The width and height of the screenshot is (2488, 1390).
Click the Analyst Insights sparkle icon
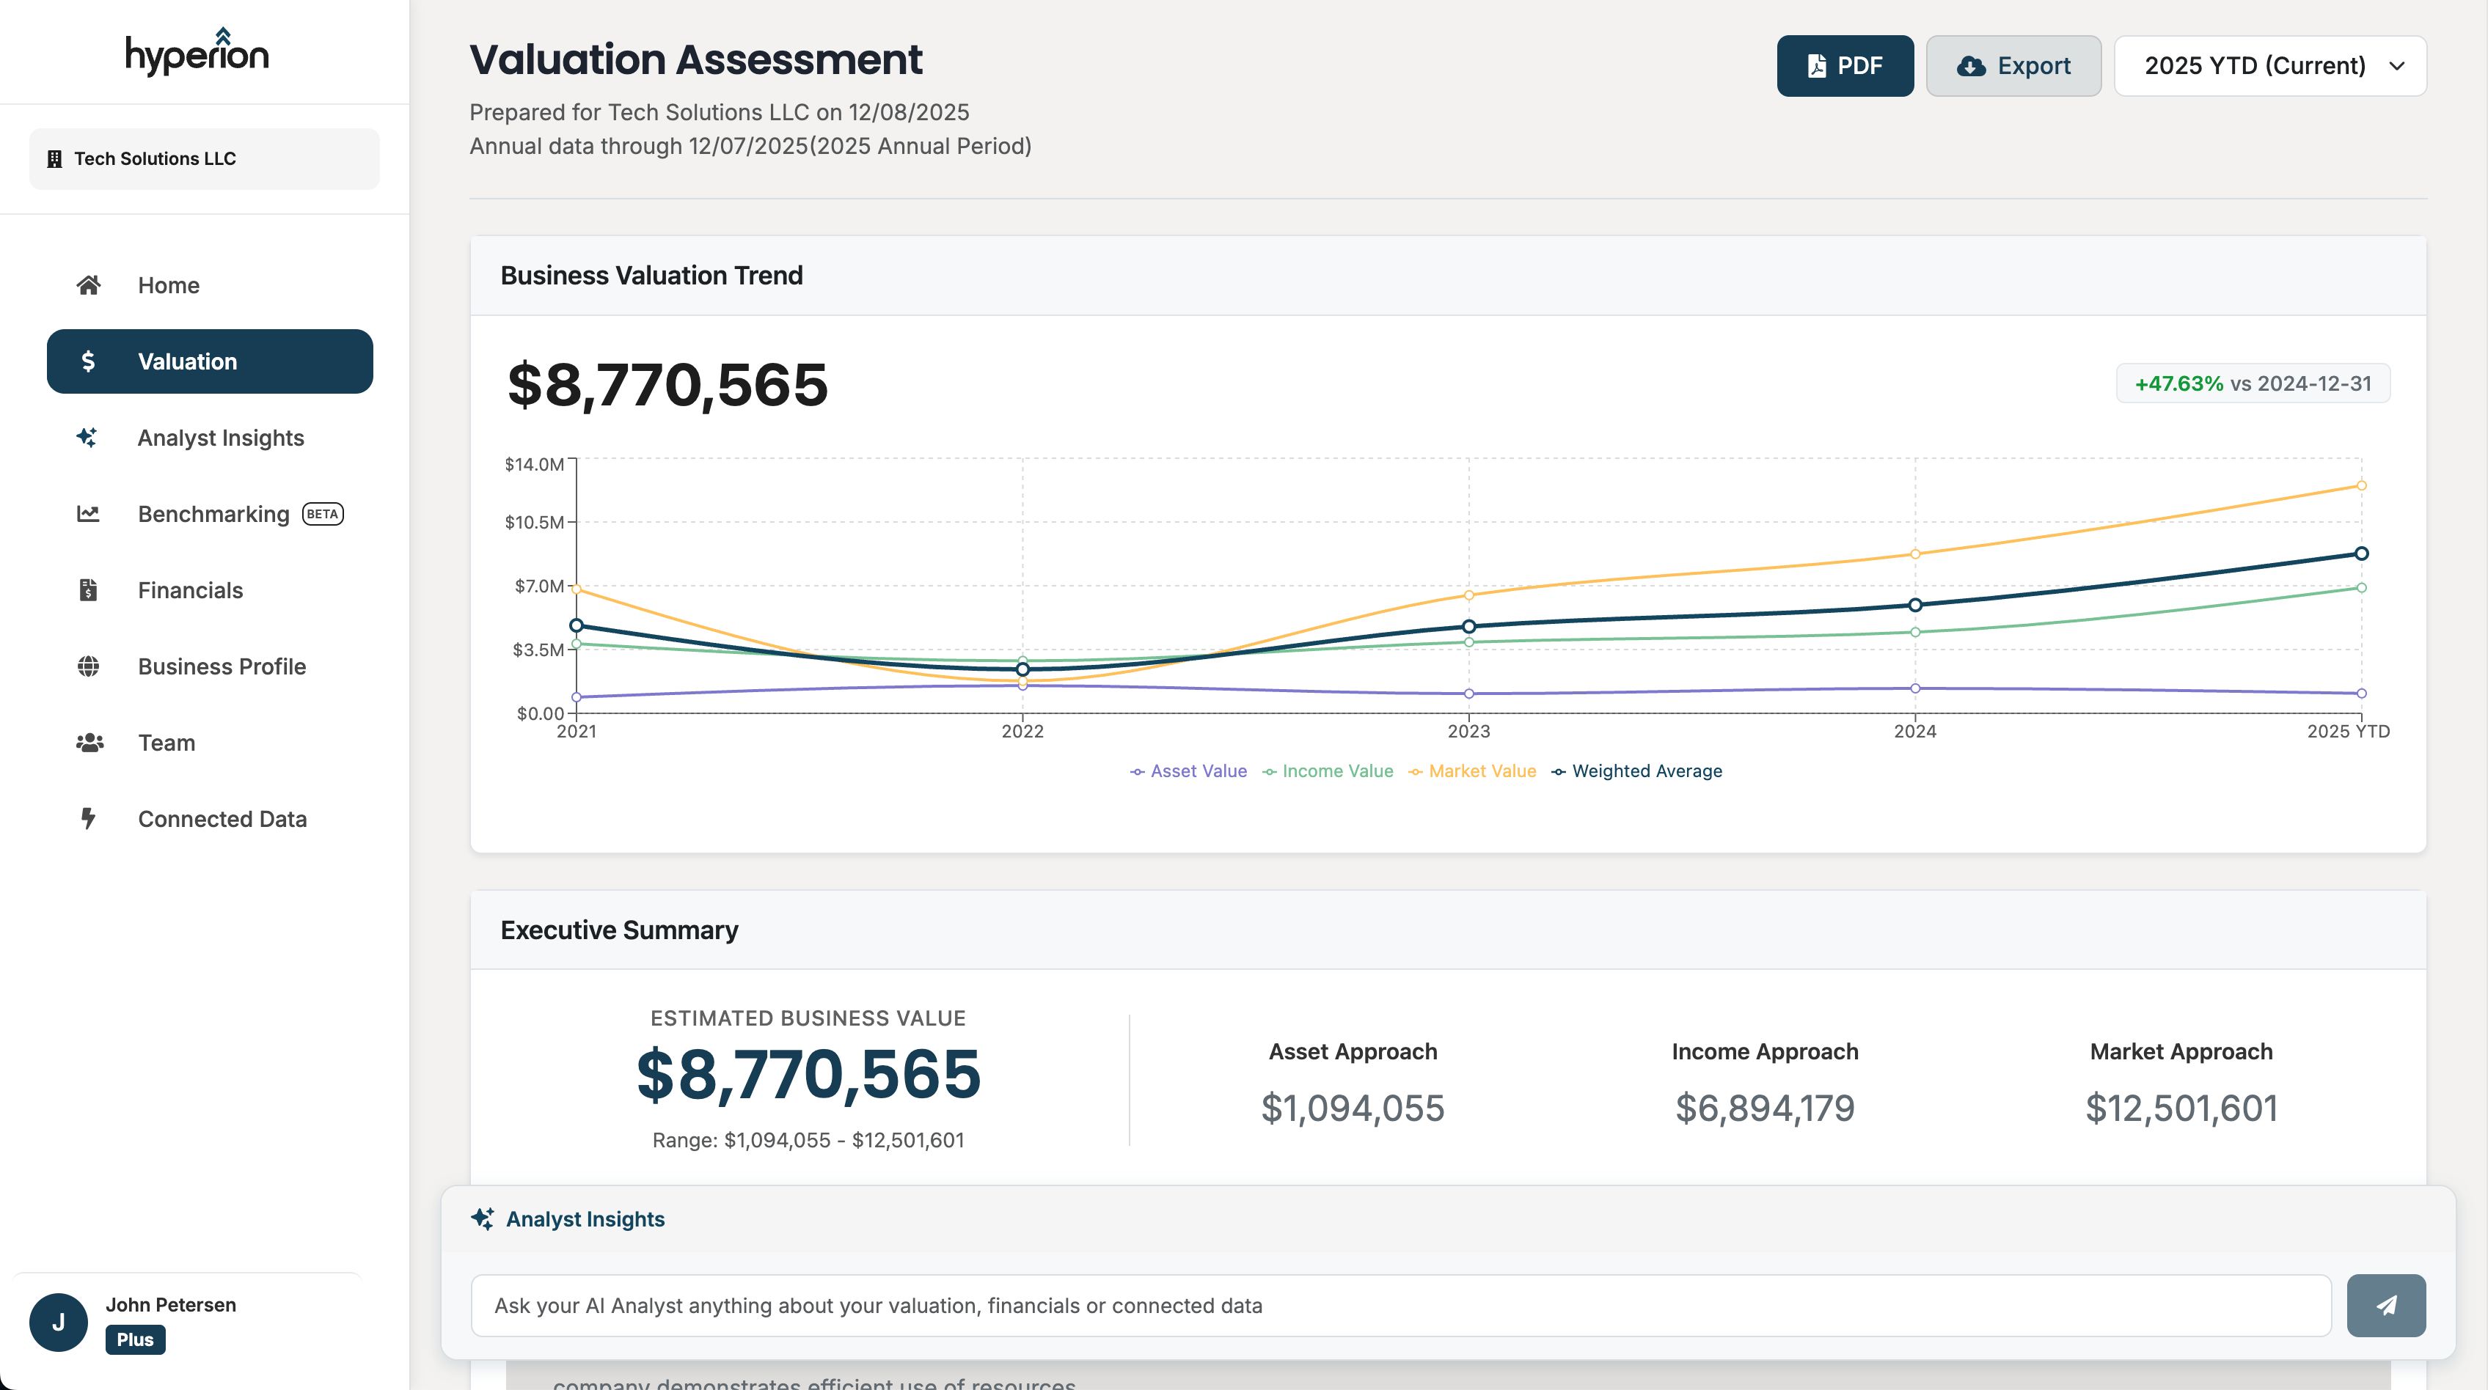tap(89, 437)
